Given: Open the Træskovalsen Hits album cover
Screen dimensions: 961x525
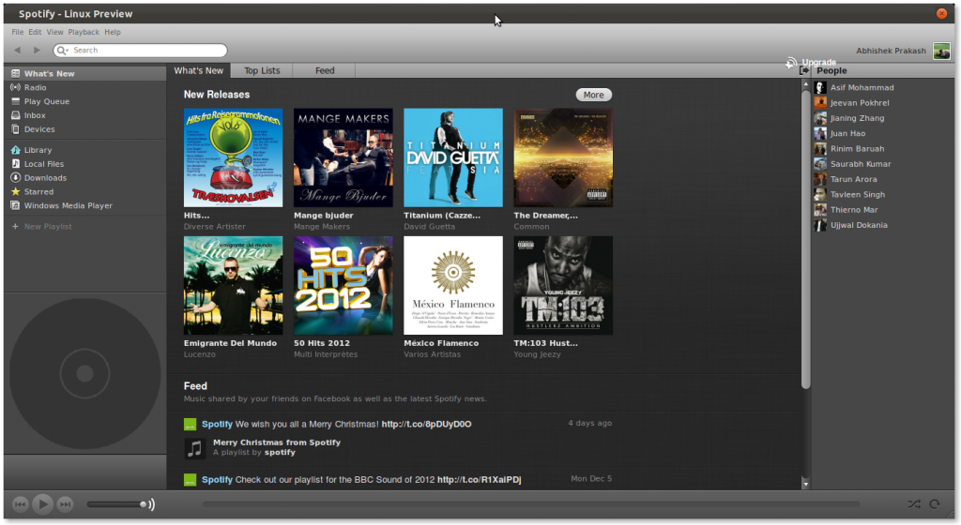Looking at the screenshot, I should (234, 157).
